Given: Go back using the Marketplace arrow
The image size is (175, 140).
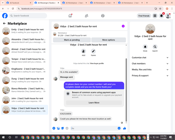Looking at the screenshot, I should click(4, 23).
